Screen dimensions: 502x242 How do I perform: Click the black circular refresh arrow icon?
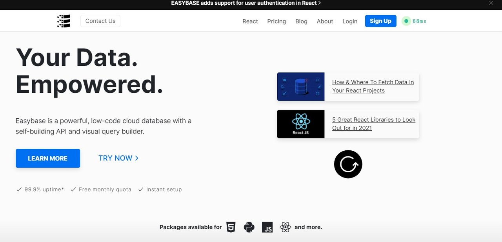click(348, 164)
